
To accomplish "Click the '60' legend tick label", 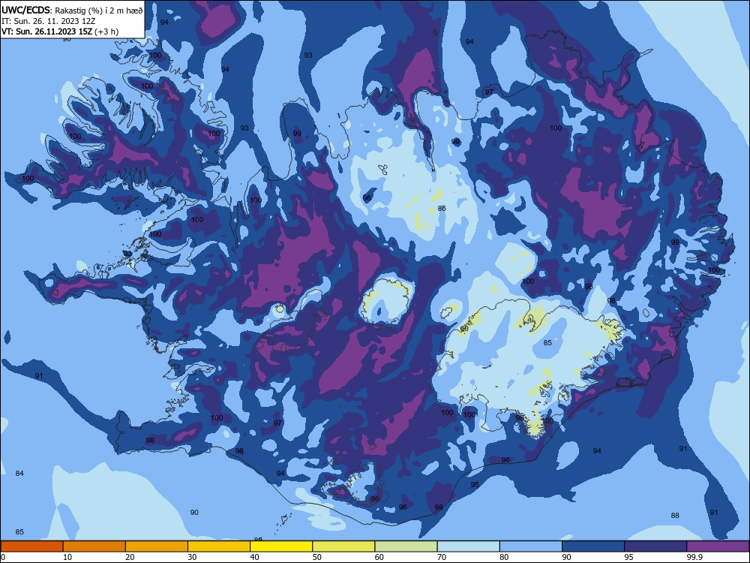I will (x=379, y=557).
